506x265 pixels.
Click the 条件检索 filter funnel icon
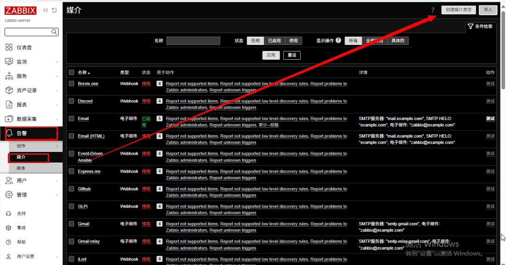tap(470, 26)
